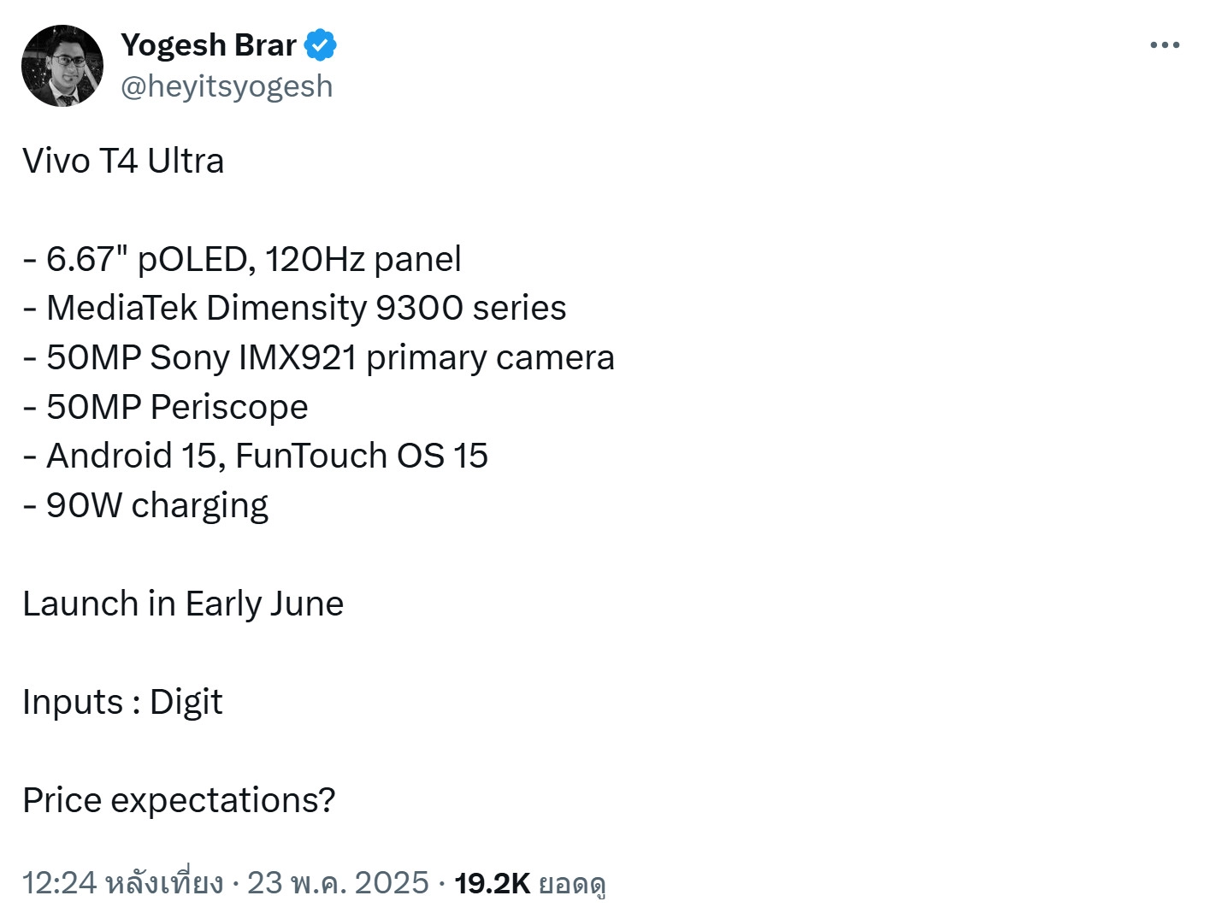Click the 50MP Periscope line
1210x919 pixels.
tap(166, 407)
